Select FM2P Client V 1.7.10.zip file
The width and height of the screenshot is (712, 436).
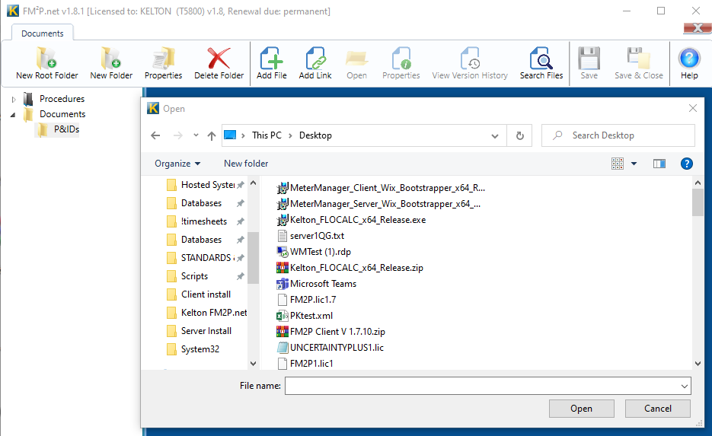(330, 332)
